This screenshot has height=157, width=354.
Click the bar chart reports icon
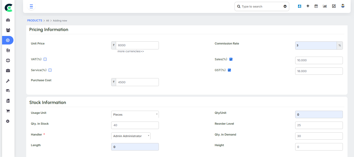pos(325,6)
